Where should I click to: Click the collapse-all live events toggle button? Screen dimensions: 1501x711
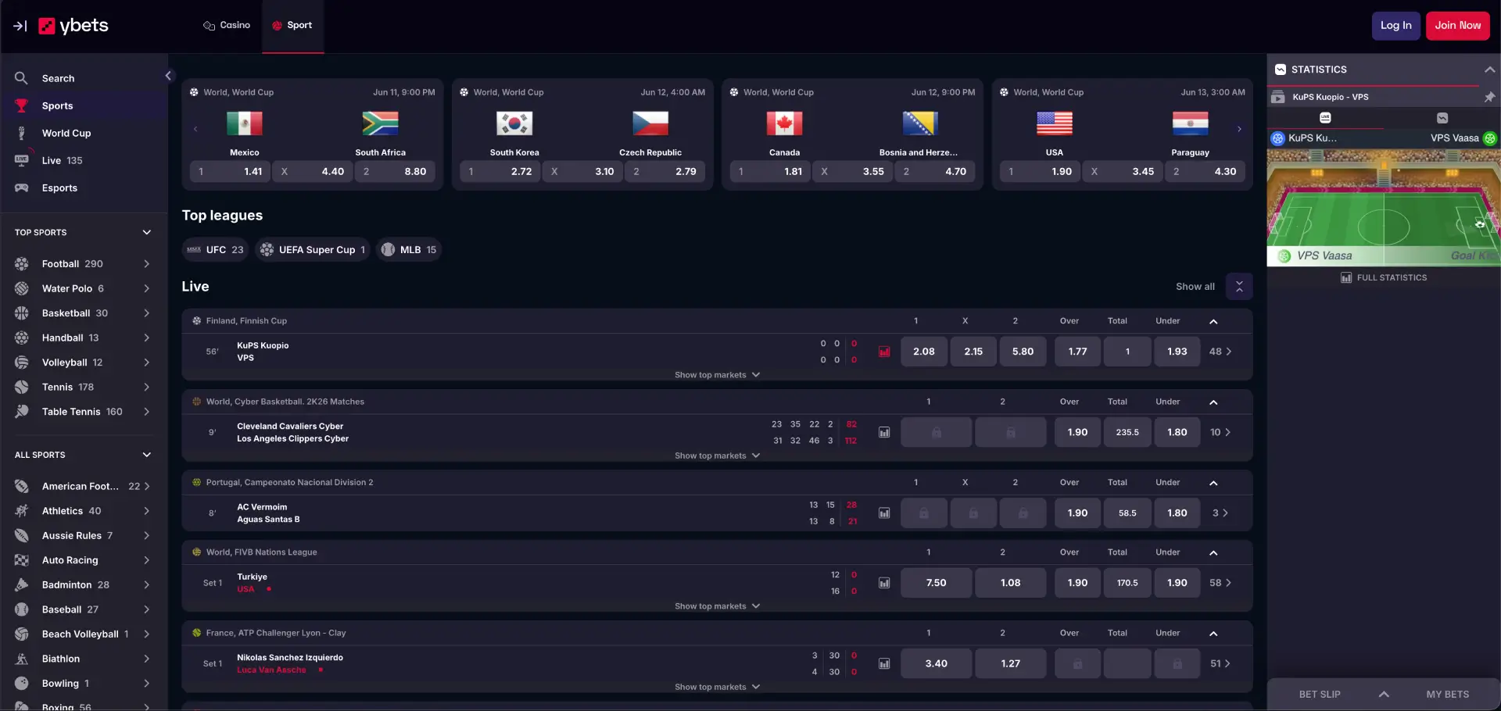(1239, 287)
